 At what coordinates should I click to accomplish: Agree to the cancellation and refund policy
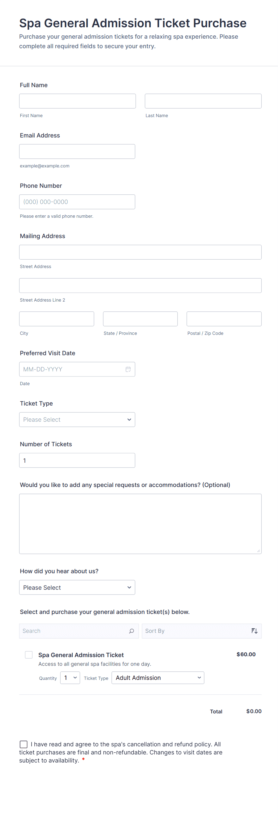click(x=24, y=744)
